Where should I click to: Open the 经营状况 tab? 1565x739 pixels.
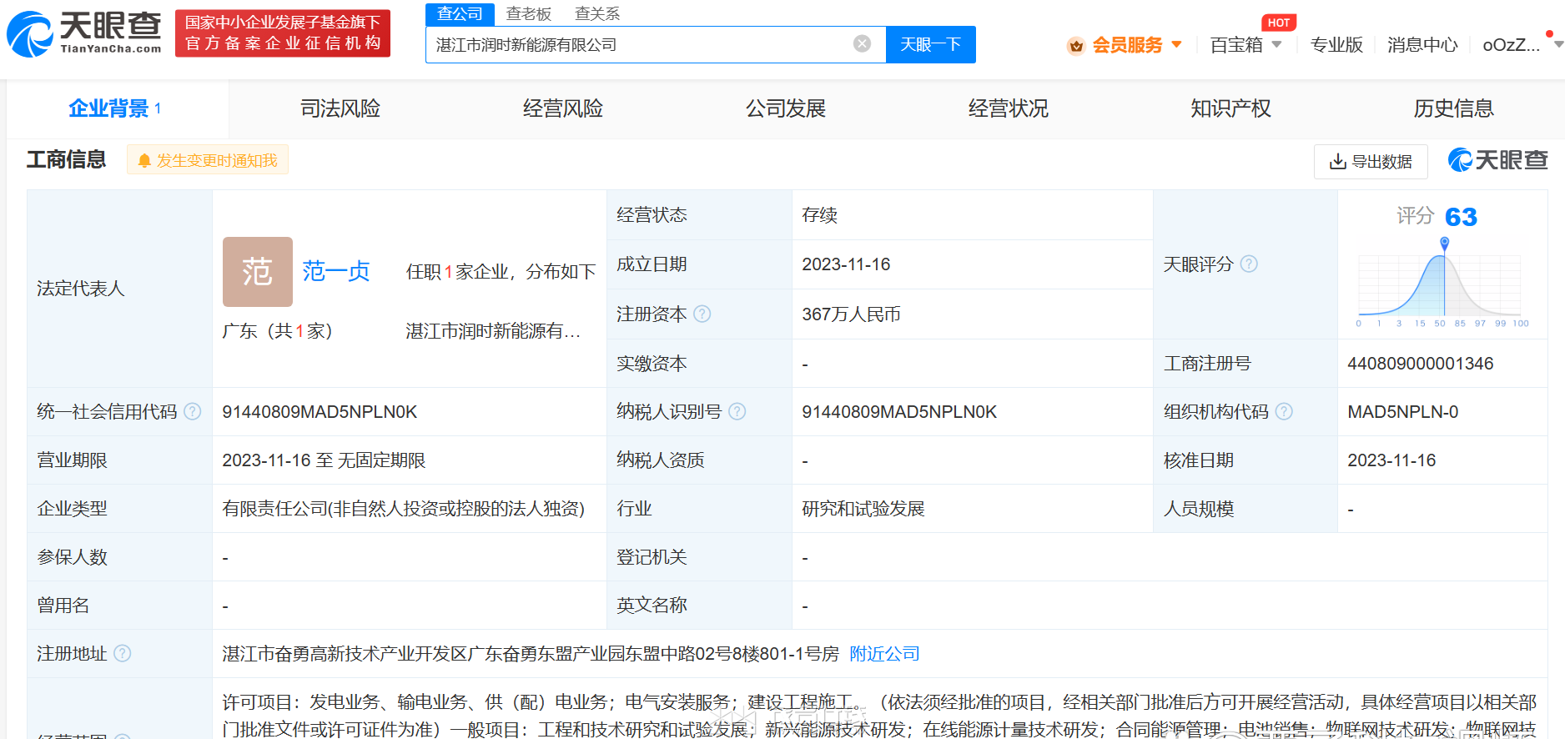coord(1009,108)
